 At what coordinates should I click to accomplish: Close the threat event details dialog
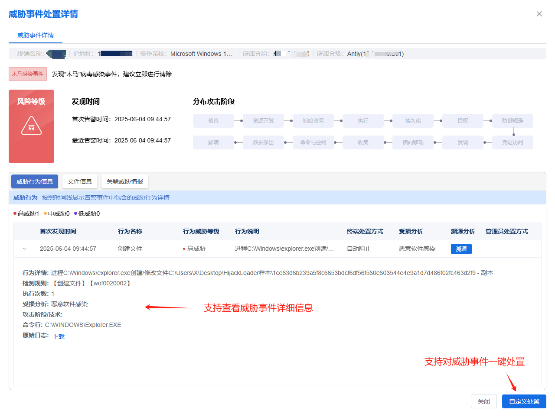click(539, 14)
